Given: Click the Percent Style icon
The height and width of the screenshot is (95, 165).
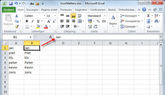Looking at the screenshot, I should 98,21.
